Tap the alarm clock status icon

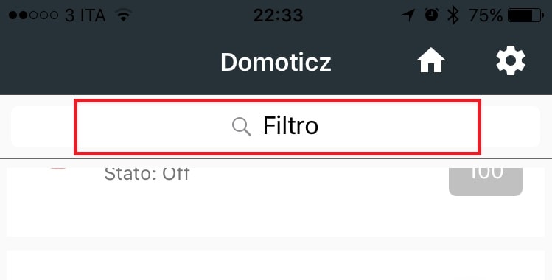(431, 15)
